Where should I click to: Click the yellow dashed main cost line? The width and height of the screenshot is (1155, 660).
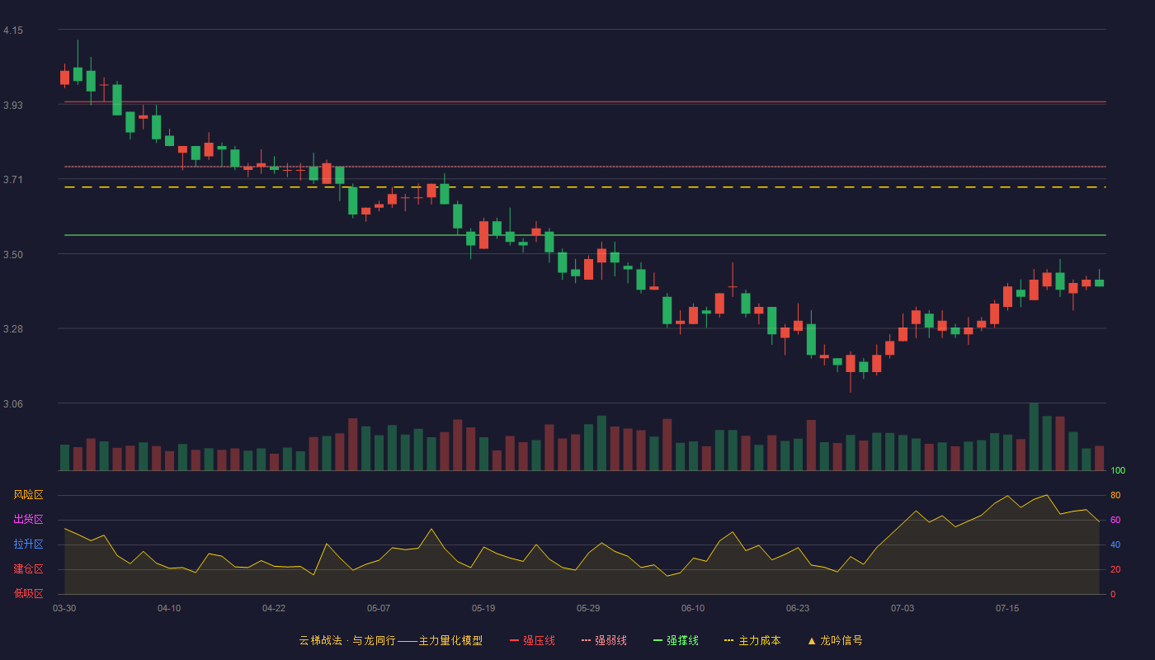[585, 187]
